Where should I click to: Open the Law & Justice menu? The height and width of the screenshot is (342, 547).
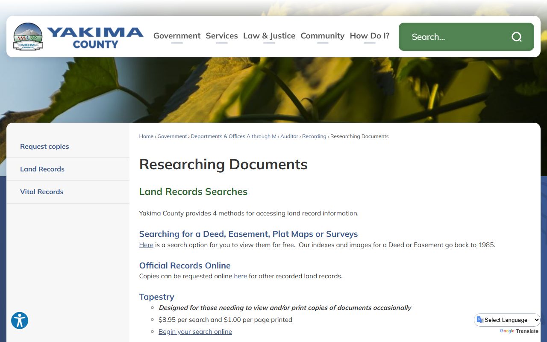point(269,36)
